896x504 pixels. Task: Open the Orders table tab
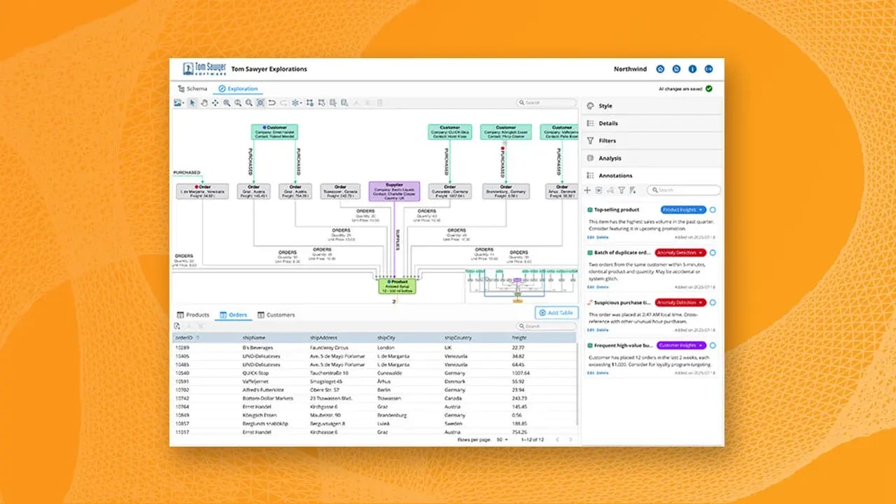pos(234,315)
